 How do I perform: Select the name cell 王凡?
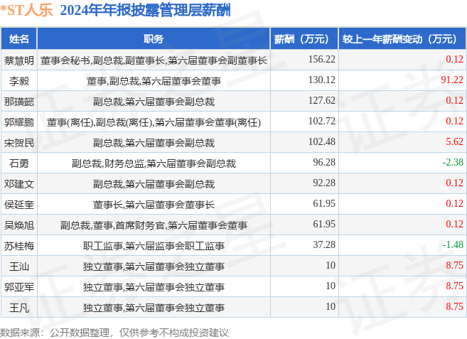[x=19, y=308]
